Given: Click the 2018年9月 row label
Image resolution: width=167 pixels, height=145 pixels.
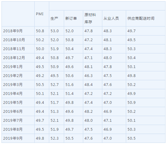Looking at the screenshot, I should point(13,31).
